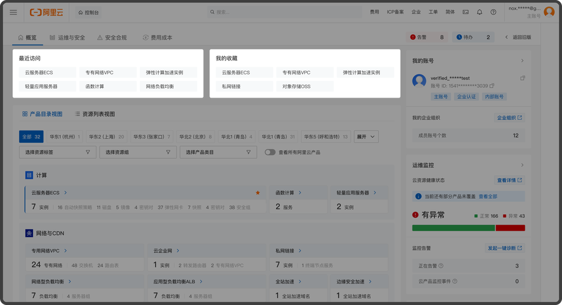Click the 查看全部 link
Screen dimensions: 562x305
488,196
